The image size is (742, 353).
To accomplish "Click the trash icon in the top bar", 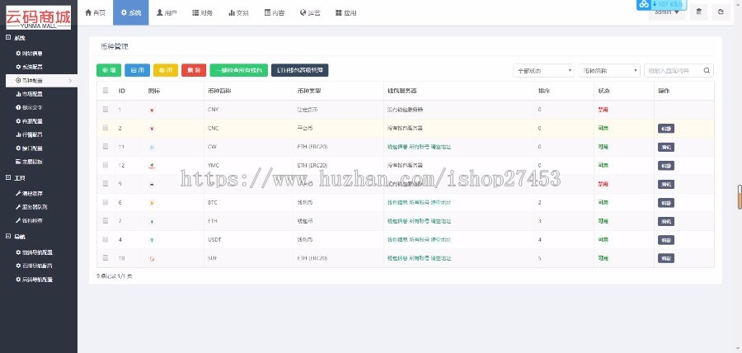I will click(x=698, y=12).
